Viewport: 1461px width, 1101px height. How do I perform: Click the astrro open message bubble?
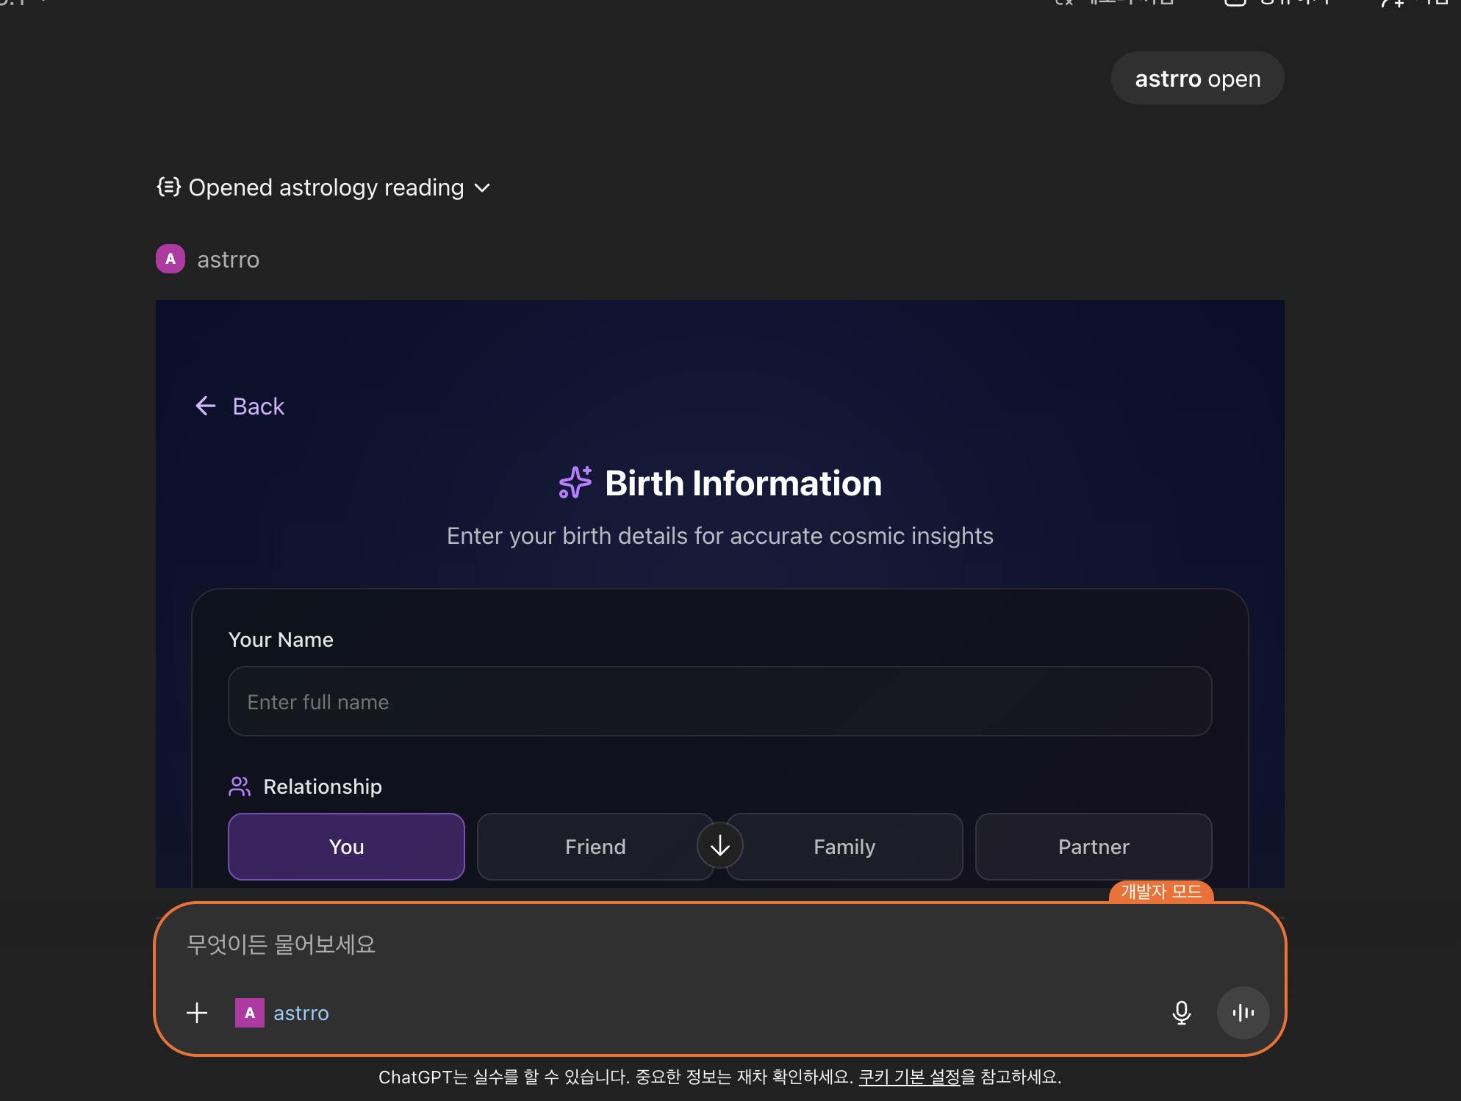[1197, 78]
